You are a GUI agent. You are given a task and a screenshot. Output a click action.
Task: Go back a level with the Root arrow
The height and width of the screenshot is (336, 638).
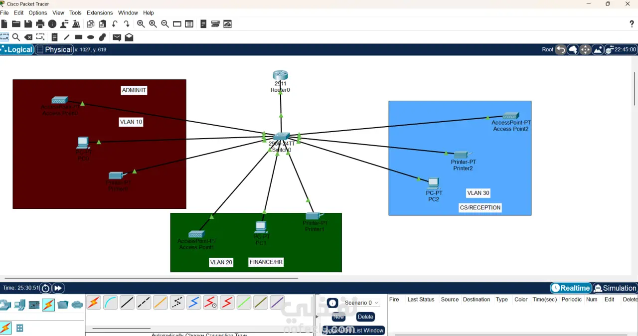(x=561, y=49)
